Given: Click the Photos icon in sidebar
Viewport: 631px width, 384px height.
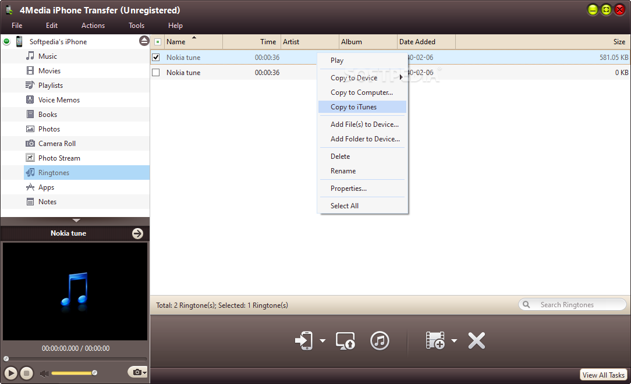Looking at the screenshot, I should click(x=30, y=129).
